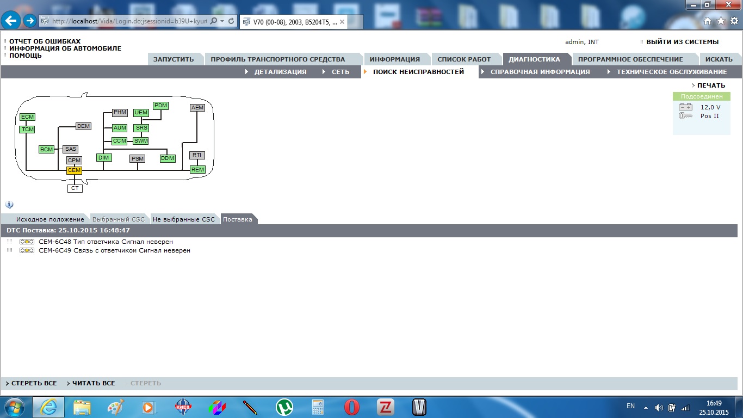Click СТЕРЕТЬ ВСЕ to erase all codes
This screenshot has width=743, height=418.
coord(34,383)
